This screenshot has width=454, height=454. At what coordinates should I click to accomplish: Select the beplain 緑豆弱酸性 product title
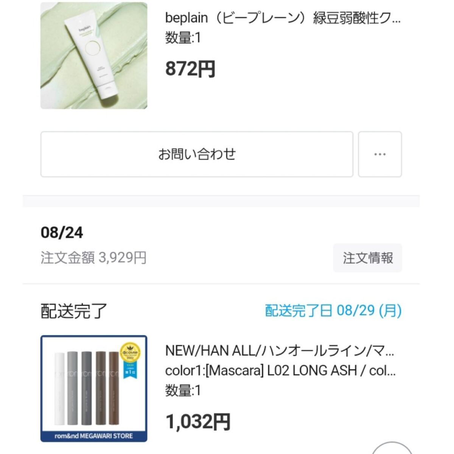tap(282, 18)
